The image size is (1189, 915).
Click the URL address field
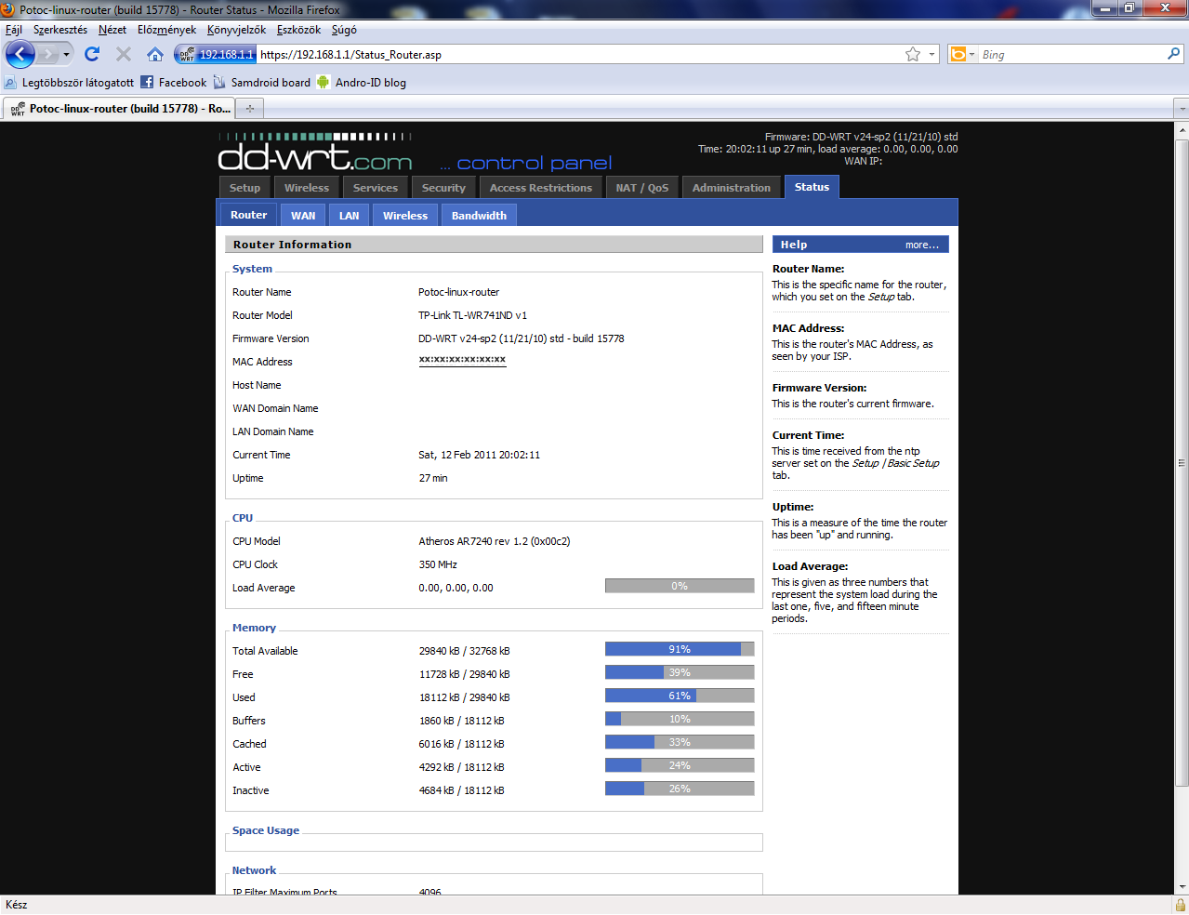pos(579,55)
